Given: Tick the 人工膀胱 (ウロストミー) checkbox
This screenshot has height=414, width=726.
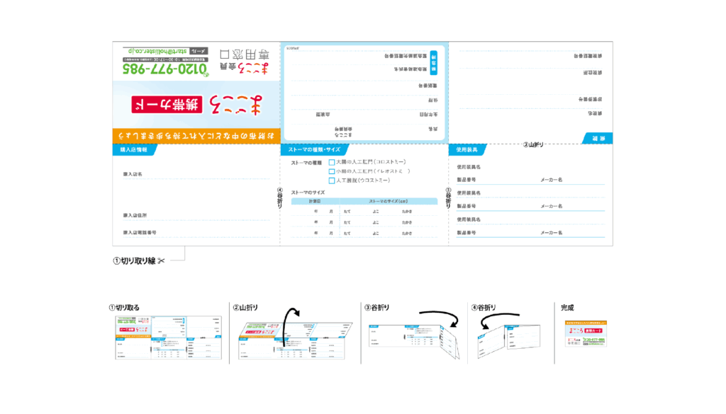Looking at the screenshot, I should point(331,180).
